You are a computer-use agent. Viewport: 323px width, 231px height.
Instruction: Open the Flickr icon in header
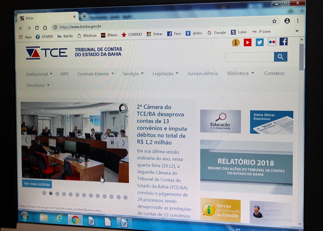point(272,42)
